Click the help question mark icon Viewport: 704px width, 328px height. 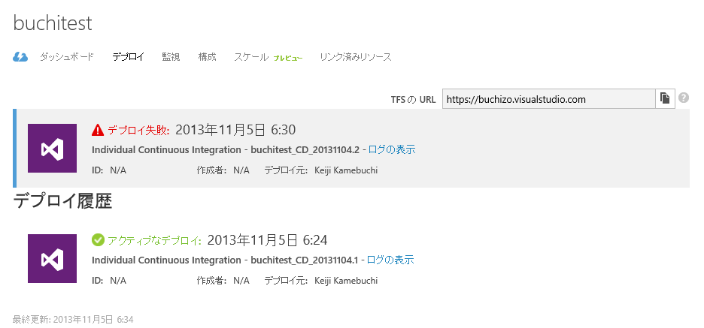(x=684, y=98)
